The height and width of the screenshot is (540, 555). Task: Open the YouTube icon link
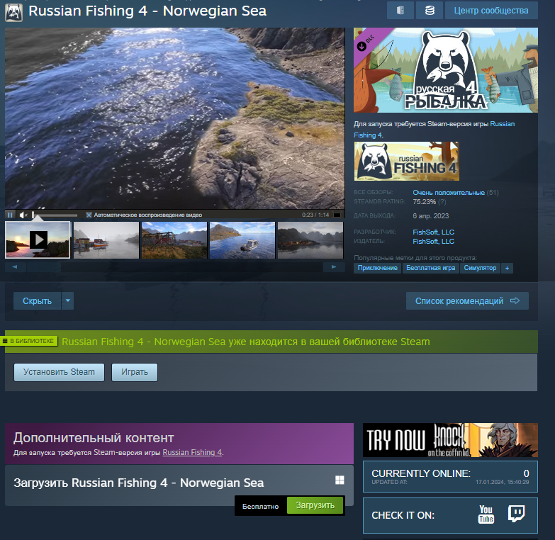click(486, 514)
